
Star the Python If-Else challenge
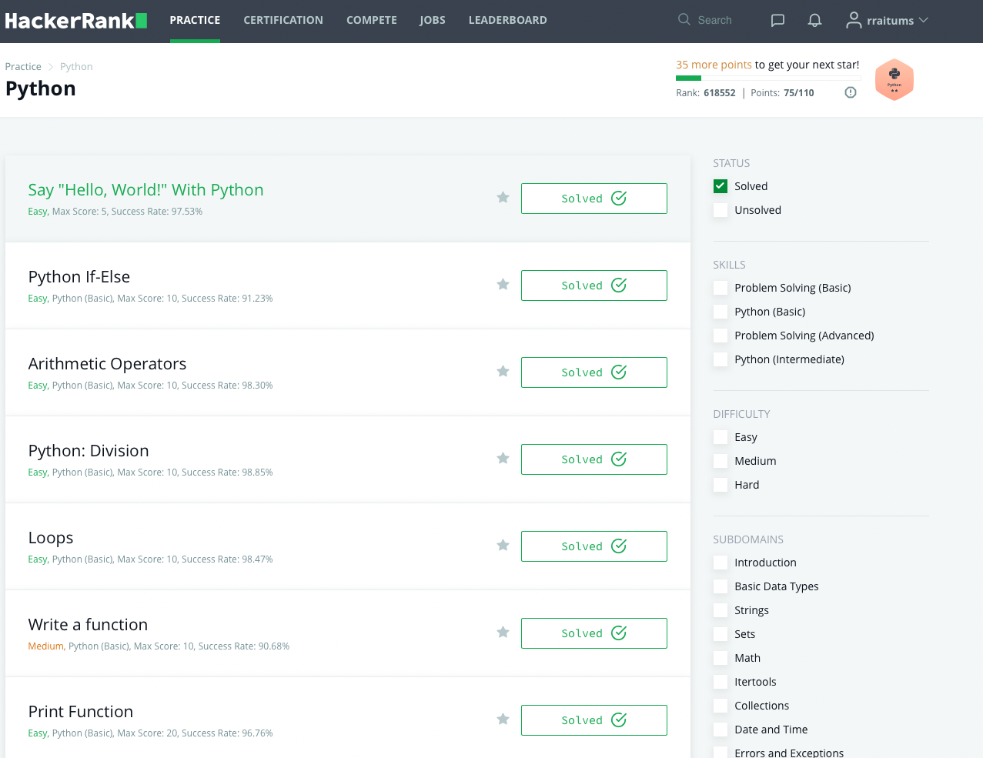(x=503, y=285)
